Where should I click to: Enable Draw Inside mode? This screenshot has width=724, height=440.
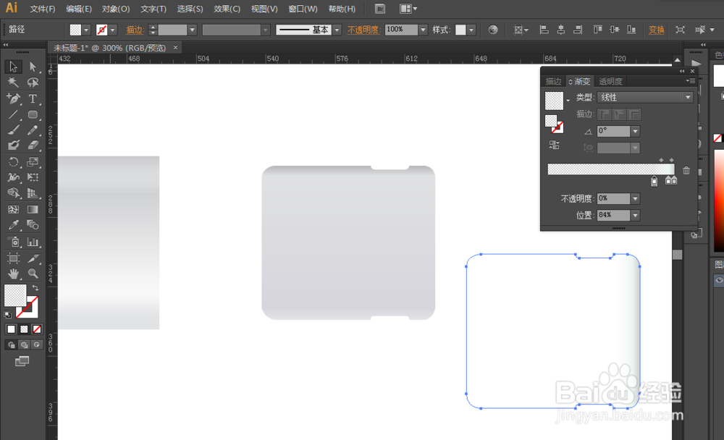coord(37,345)
